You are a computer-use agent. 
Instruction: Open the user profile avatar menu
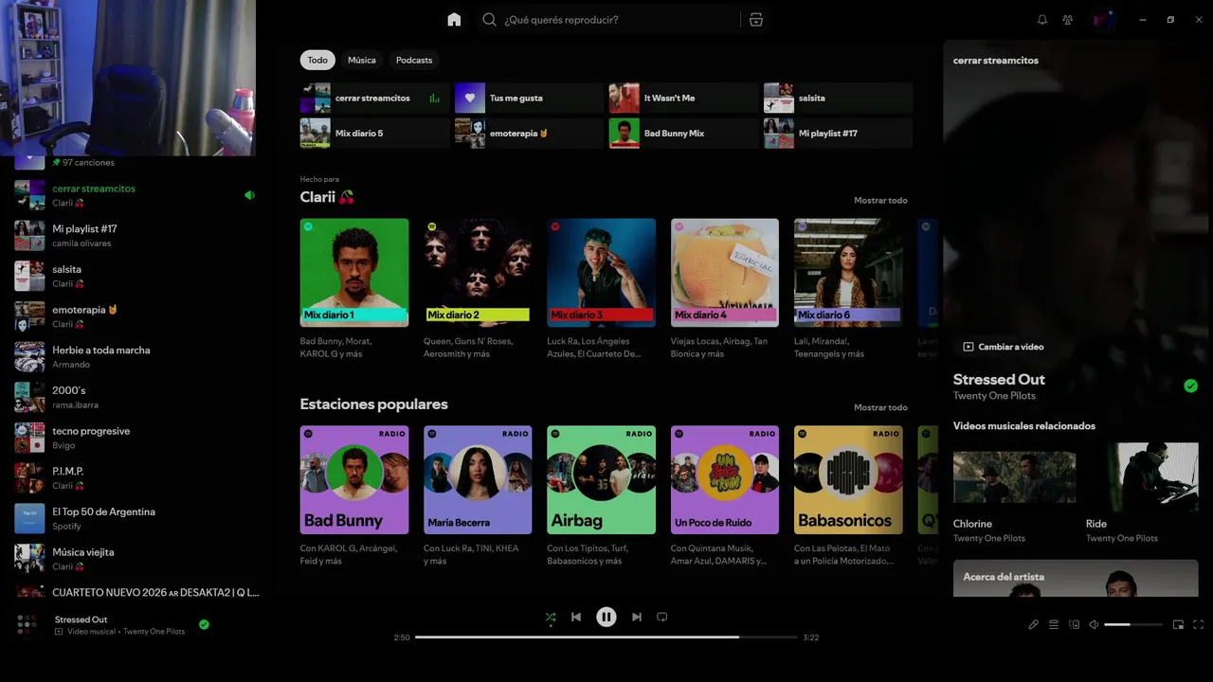(1102, 20)
